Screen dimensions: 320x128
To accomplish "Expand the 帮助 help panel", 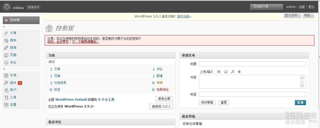I will click(x=308, y=15).
